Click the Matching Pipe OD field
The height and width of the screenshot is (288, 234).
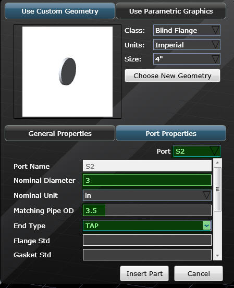[x=147, y=210]
